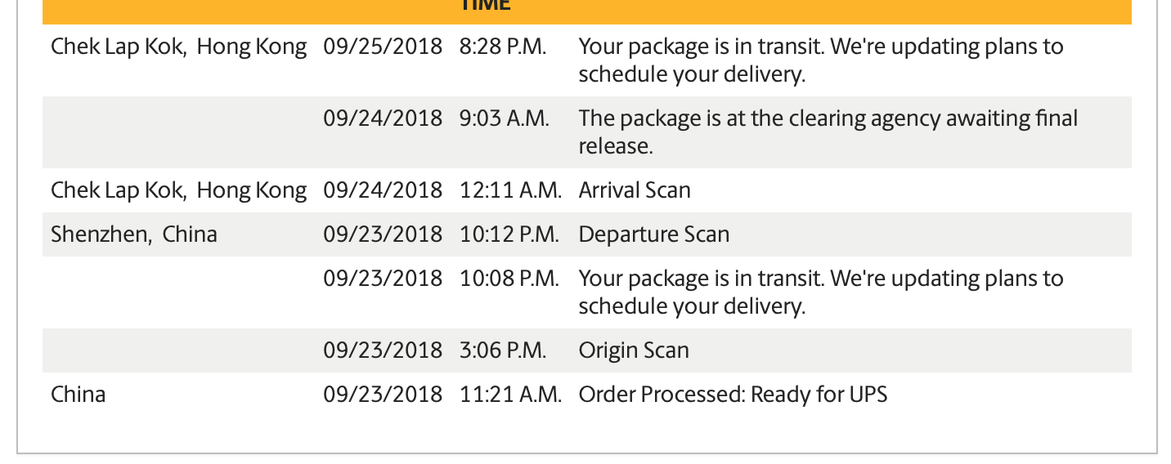Image resolution: width=1171 pixels, height=464 pixels.
Task: Click the Arrival Scan activity entry
Action: [635, 190]
